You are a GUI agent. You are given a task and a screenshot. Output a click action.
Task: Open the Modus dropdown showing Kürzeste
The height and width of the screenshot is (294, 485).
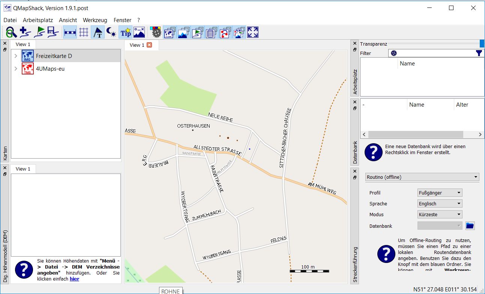point(440,214)
